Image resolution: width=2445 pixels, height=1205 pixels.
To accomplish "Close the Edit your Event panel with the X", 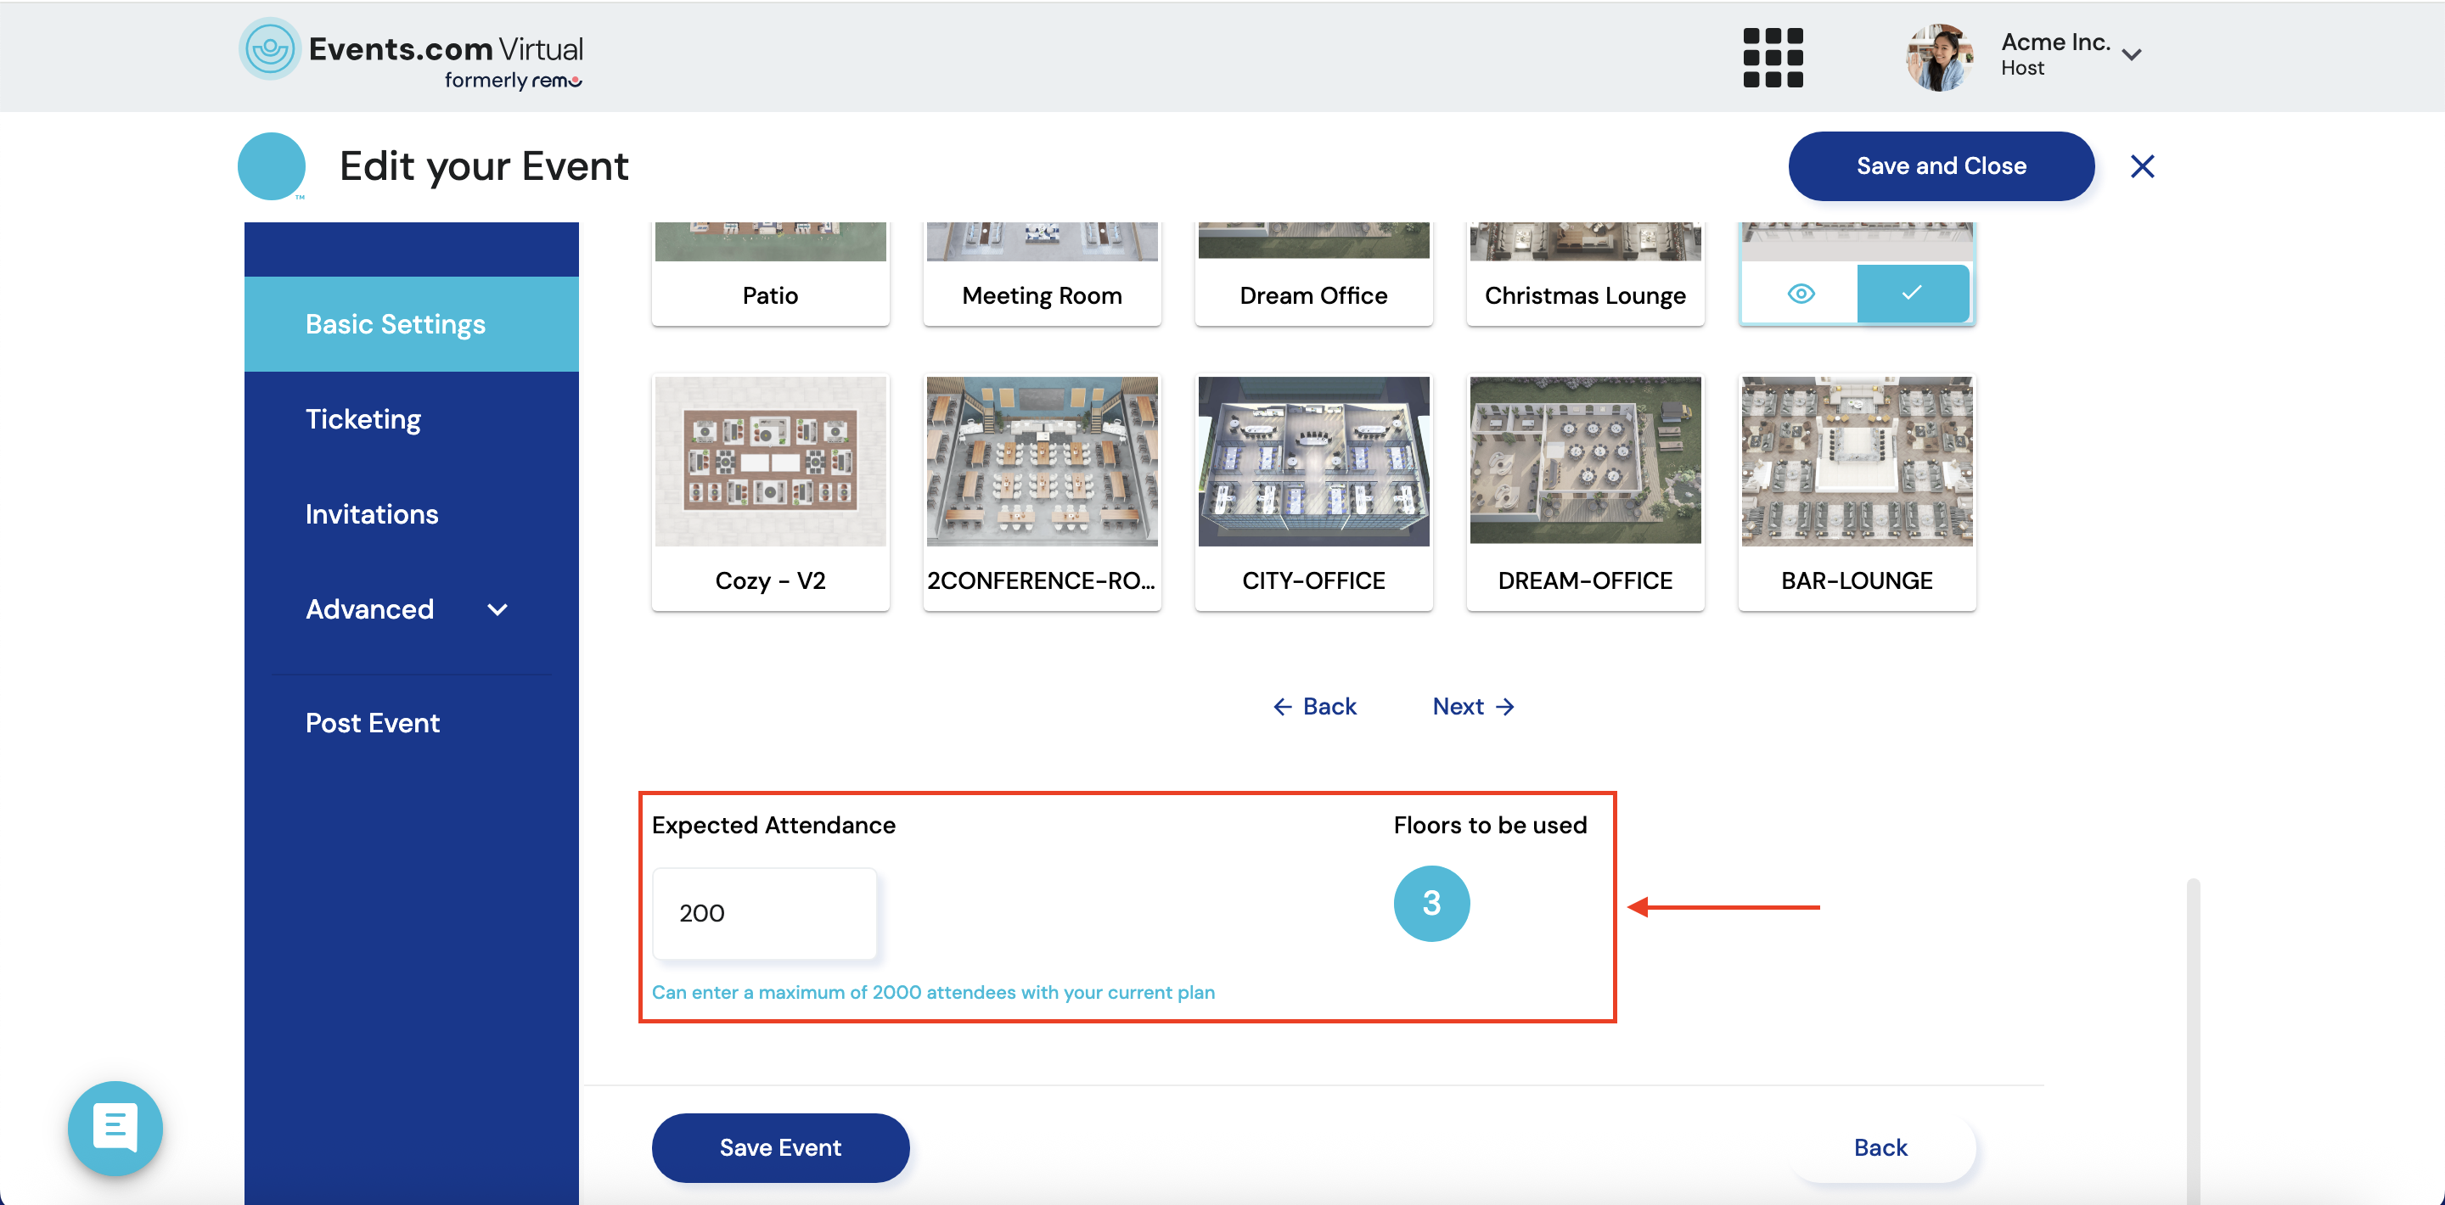I will point(2141,166).
